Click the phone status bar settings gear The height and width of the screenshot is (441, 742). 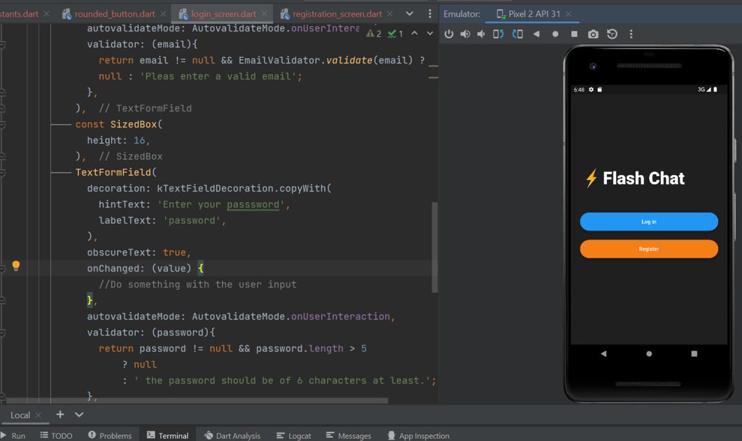click(591, 90)
